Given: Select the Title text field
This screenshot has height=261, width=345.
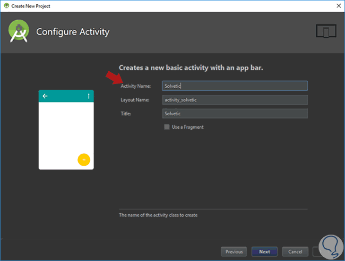Looking at the screenshot, I should pyautogui.click(x=234, y=114).
